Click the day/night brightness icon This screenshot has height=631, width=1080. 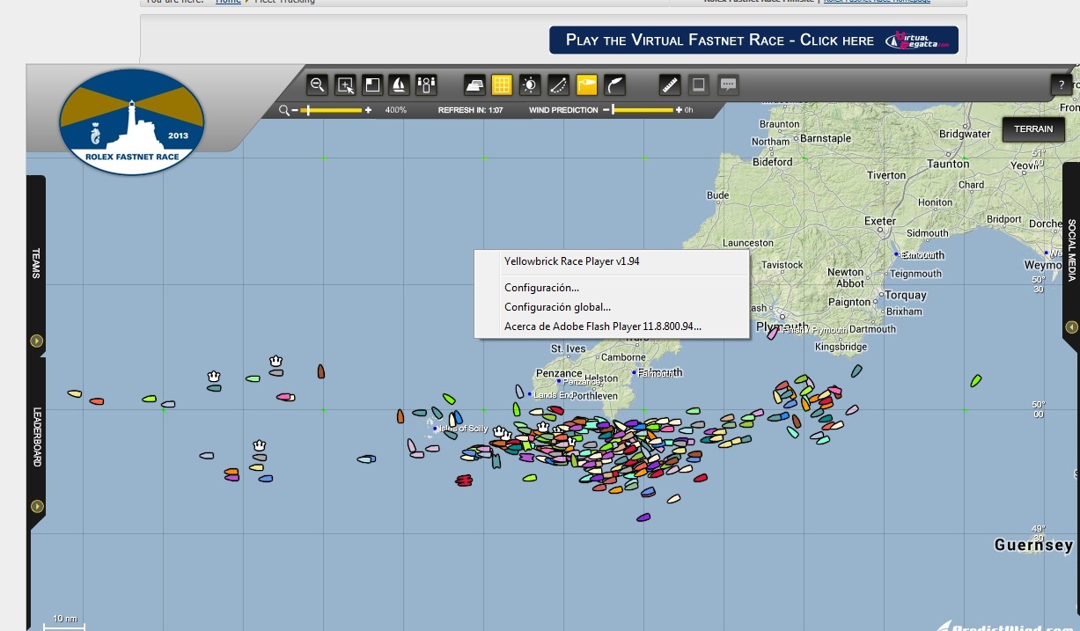point(530,85)
